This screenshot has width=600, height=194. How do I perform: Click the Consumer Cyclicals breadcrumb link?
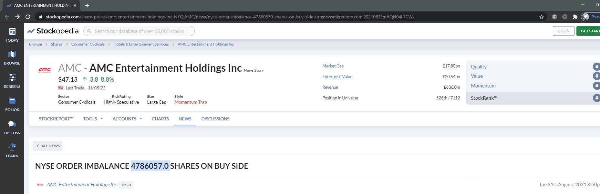[x=88, y=44]
